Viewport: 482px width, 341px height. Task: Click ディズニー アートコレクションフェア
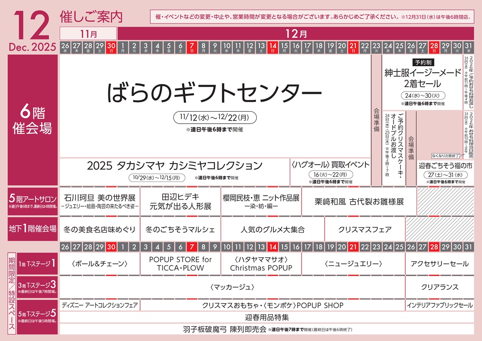pyautogui.click(x=100, y=305)
